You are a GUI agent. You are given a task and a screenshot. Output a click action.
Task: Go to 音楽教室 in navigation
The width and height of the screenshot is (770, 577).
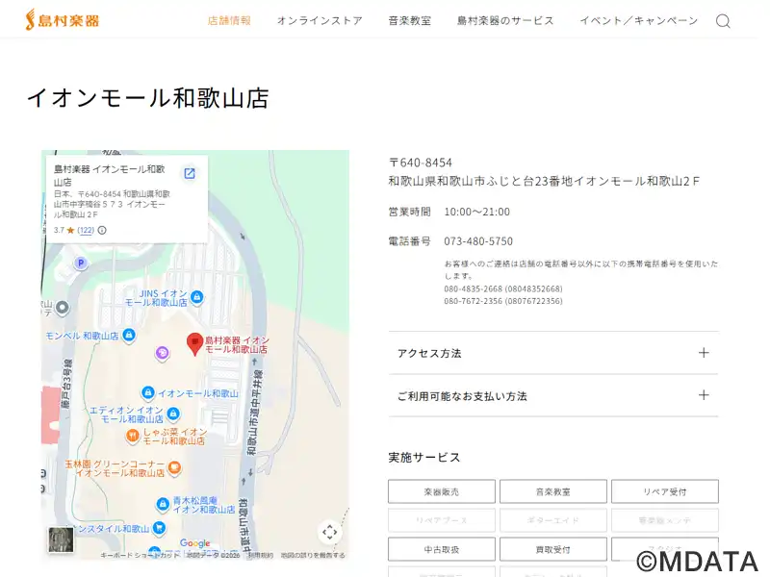coord(409,21)
